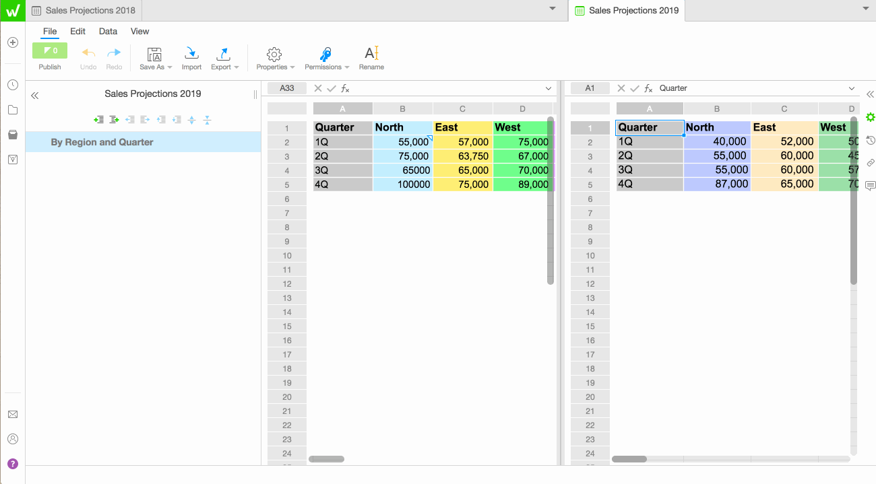Open the link panel on the right sidebar

(871, 162)
